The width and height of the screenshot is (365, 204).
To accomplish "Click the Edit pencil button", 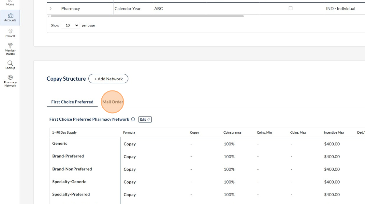I will [145, 119].
